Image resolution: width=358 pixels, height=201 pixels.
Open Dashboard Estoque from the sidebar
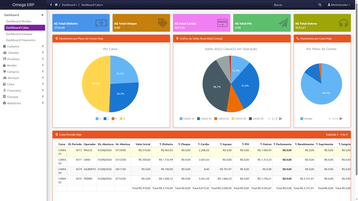19,34
